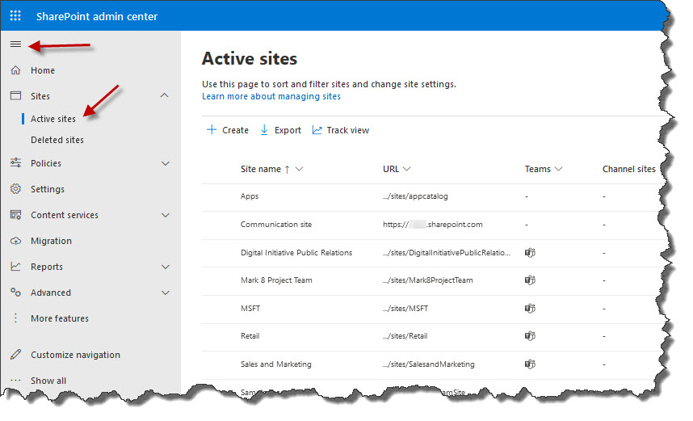This screenshot has width=693, height=421.
Task: Click the plus icon beside Create
Action: tap(212, 129)
